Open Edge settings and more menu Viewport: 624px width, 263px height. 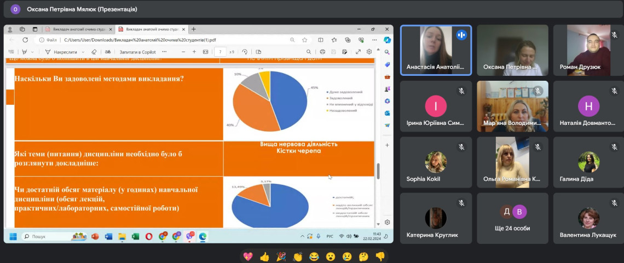(x=374, y=40)
